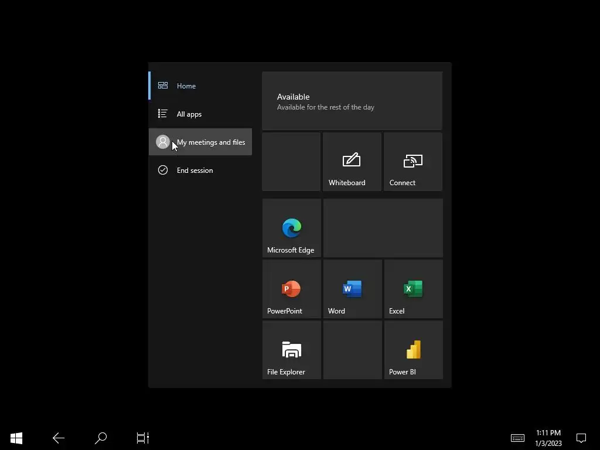This screenshot has width=600, height=450.
Task: Open the Action Center notifications icon
Action: click(581, 438)
